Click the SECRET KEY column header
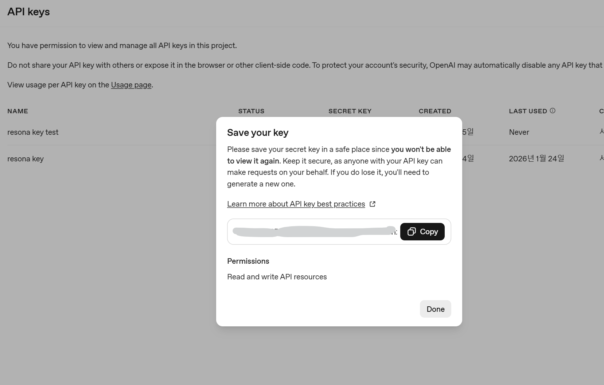This screenshot has height=385, width=604. click(x=350, y=111)
